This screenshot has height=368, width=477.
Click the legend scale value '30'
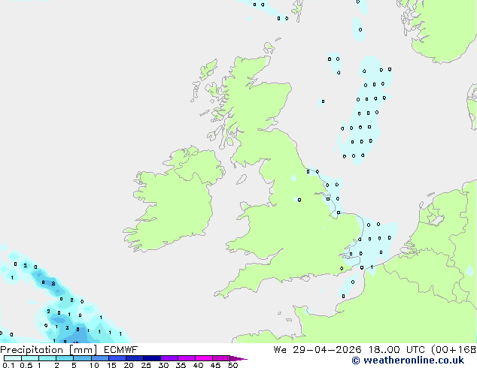point(163,365)
